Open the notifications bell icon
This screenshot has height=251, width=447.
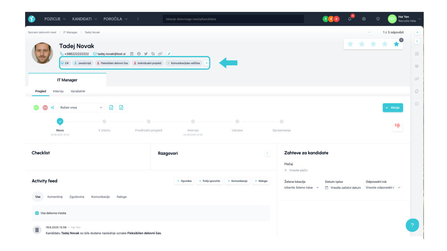[350, 19]
